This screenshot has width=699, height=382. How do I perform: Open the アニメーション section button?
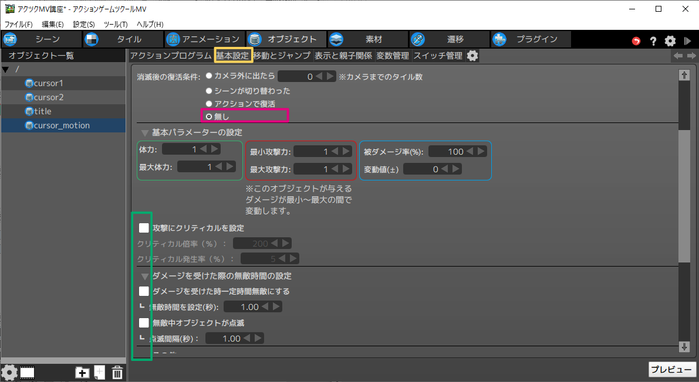[x=204, y=39]
